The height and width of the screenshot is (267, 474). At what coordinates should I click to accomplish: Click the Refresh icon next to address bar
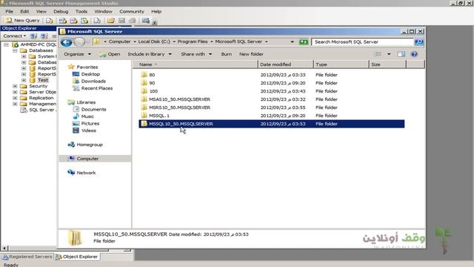point(303,42)
